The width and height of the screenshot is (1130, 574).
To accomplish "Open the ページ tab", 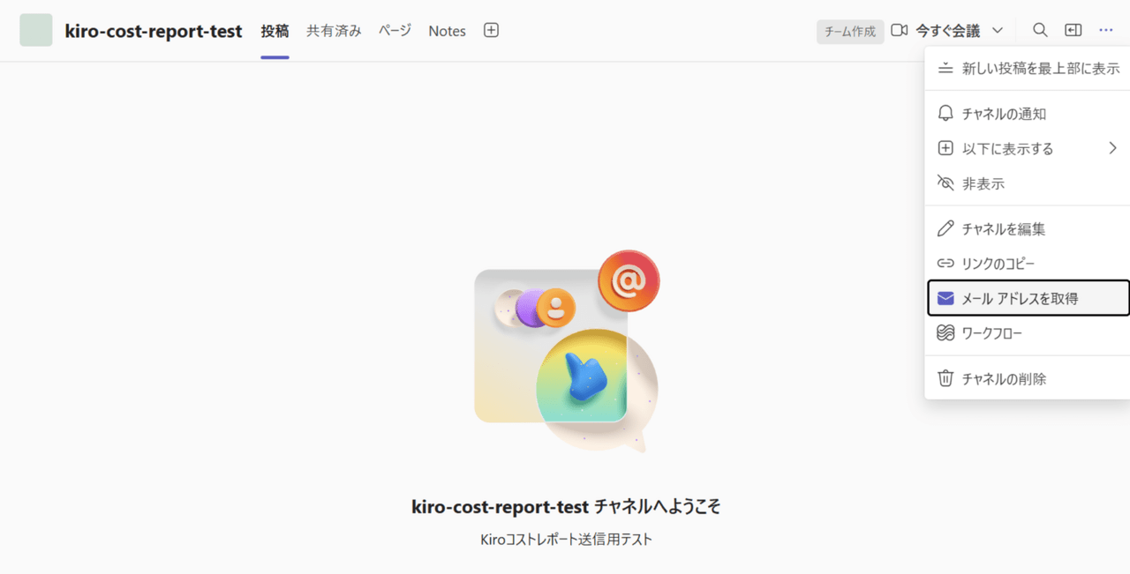I will click(x=395, y=31).
